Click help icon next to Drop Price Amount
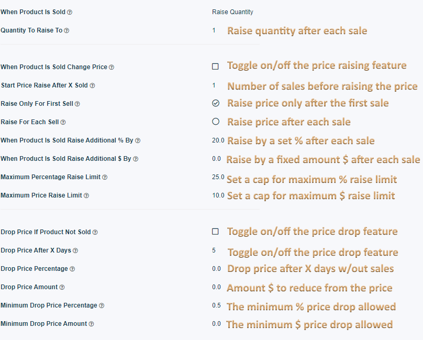The height and width of the screenshot is (340, 423). (62, 287)
